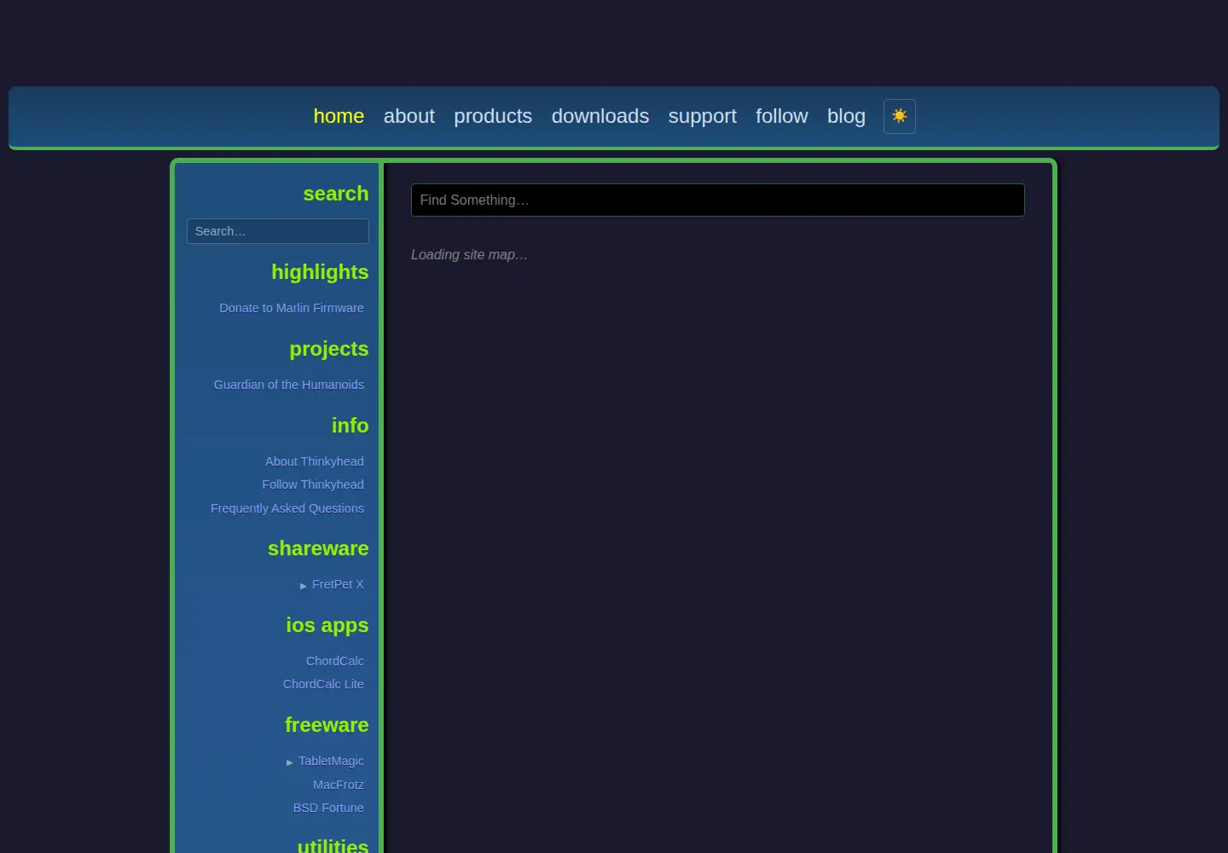Screen dimensions: 1228x853
Task: Open the ChordCalc Lite link
Action: tap(323, 684)
